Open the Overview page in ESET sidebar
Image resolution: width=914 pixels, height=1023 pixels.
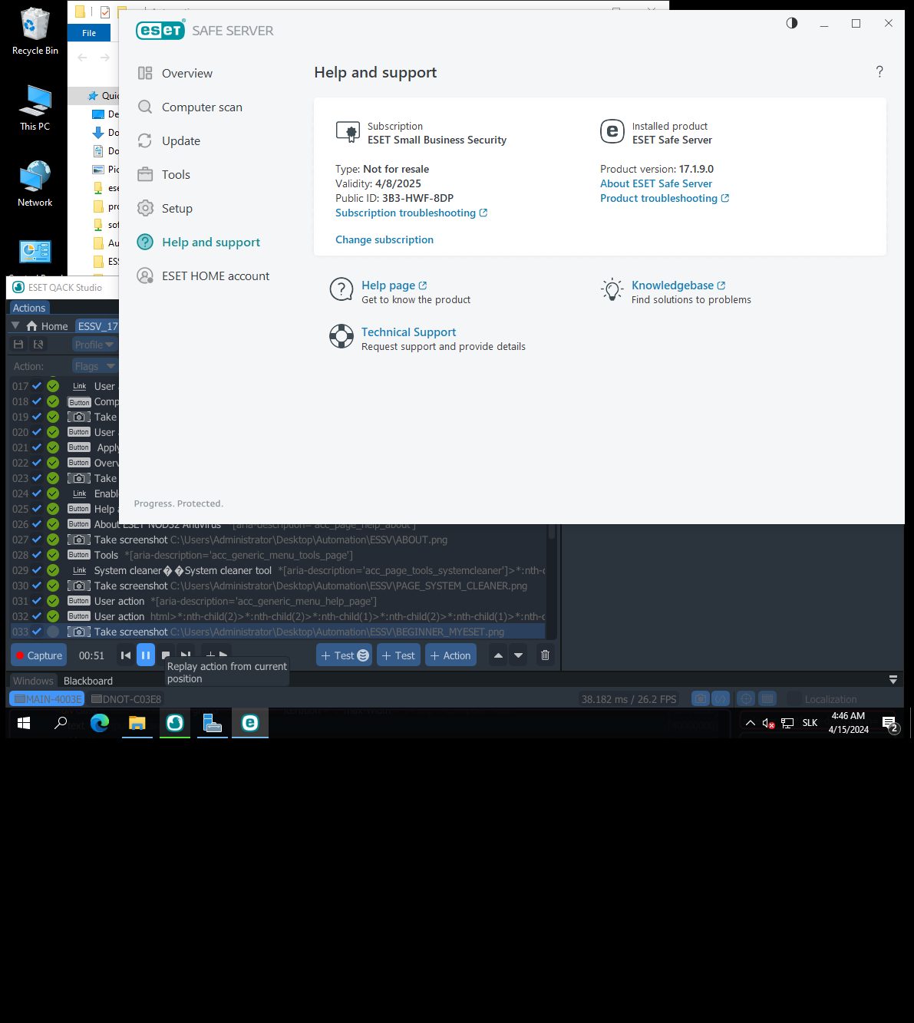pyautogui.click(x=186, y=74)
